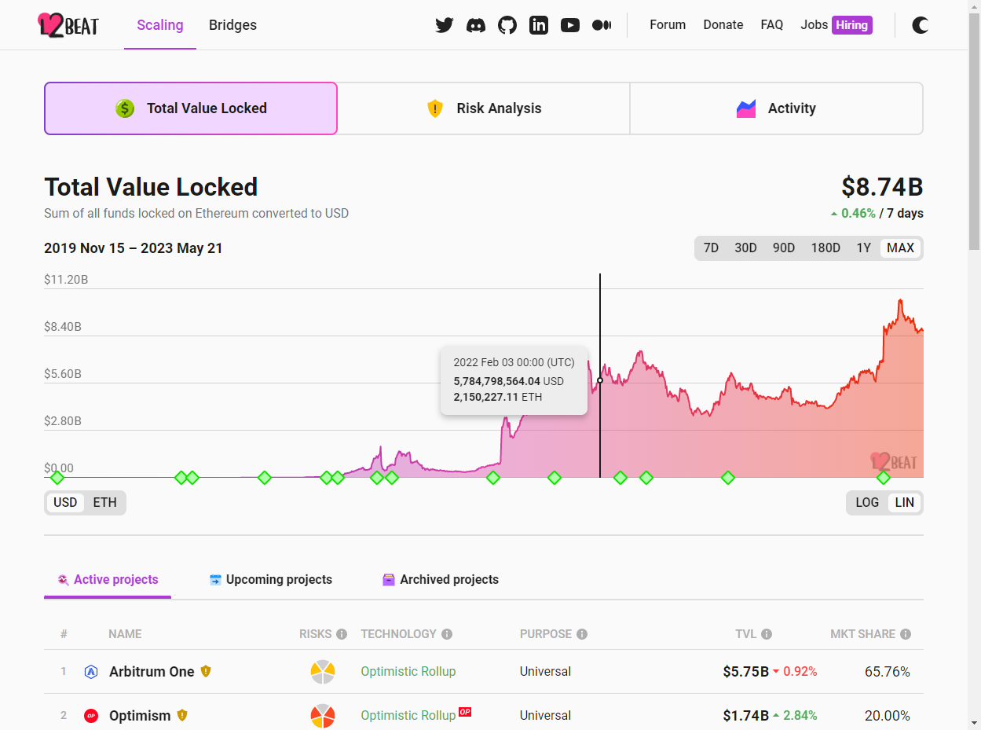Image resolution: width=981 pixels, height=730 pixels.
Task: Toggle dark mode with moon icon
Action: click(x=921, y=25)
